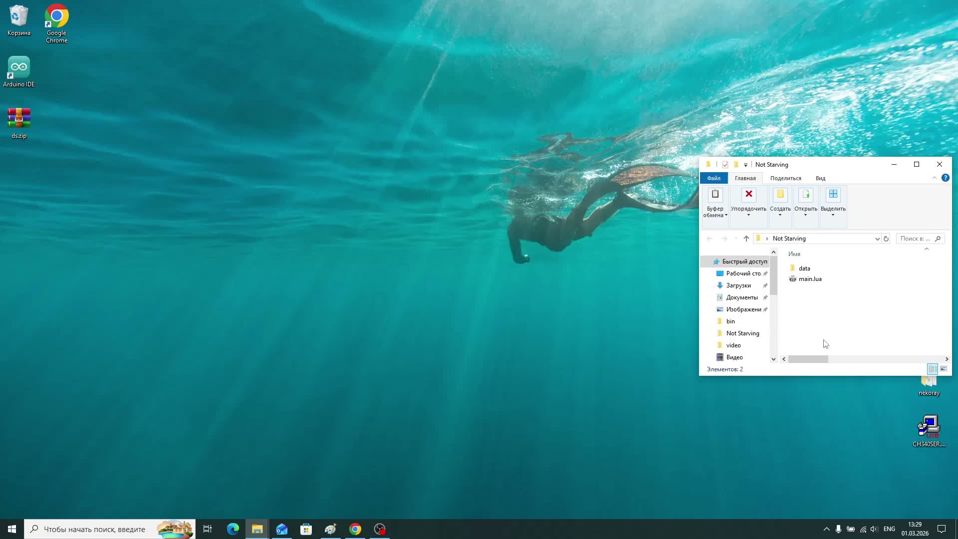Select Загрузки in the navigation pane
The image size is (958, 539).
[x=738, y=285]
